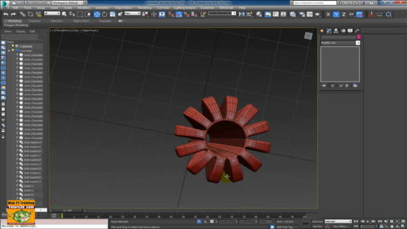Click the Auto Key button
The height and width of the screenshot is (229, 407).
pos(317,222)
